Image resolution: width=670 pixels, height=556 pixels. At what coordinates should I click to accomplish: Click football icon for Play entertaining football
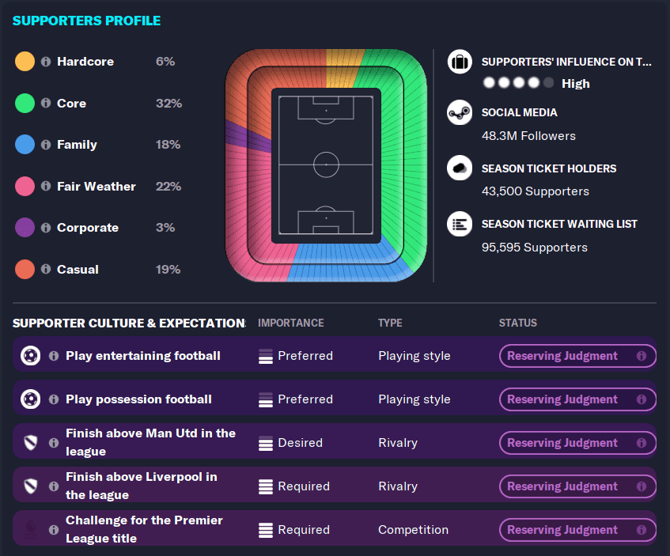pos(31,356)
